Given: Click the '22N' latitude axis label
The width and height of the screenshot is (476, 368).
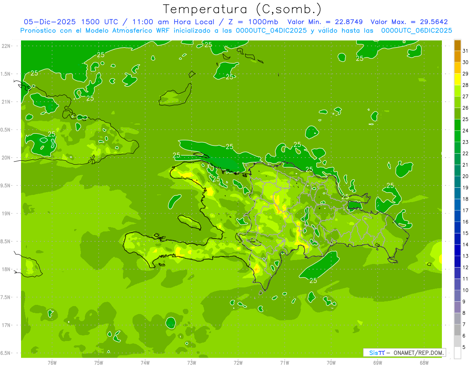Looking at the screenshot, I should click(x=5, y=46).
